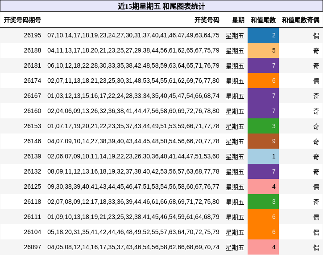The image size is (323, 255).
Task: Click the blue tail-number cell in row 26195
Action: 263,35
